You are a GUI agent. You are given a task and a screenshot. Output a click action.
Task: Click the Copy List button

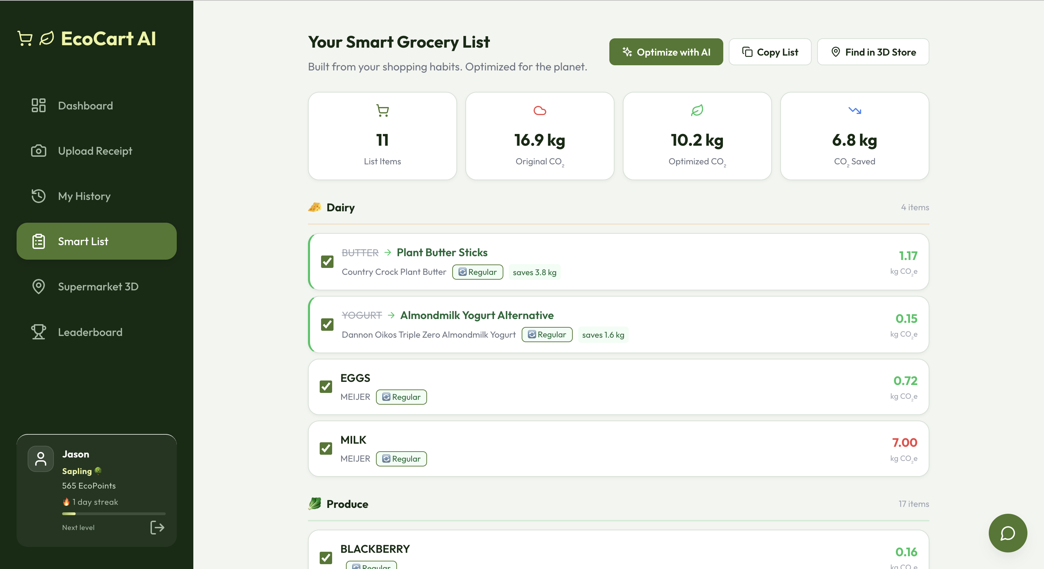point(770,52)
